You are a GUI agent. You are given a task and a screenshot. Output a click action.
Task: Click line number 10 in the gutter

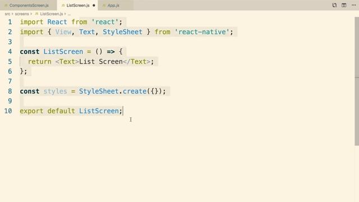(8, 111)
